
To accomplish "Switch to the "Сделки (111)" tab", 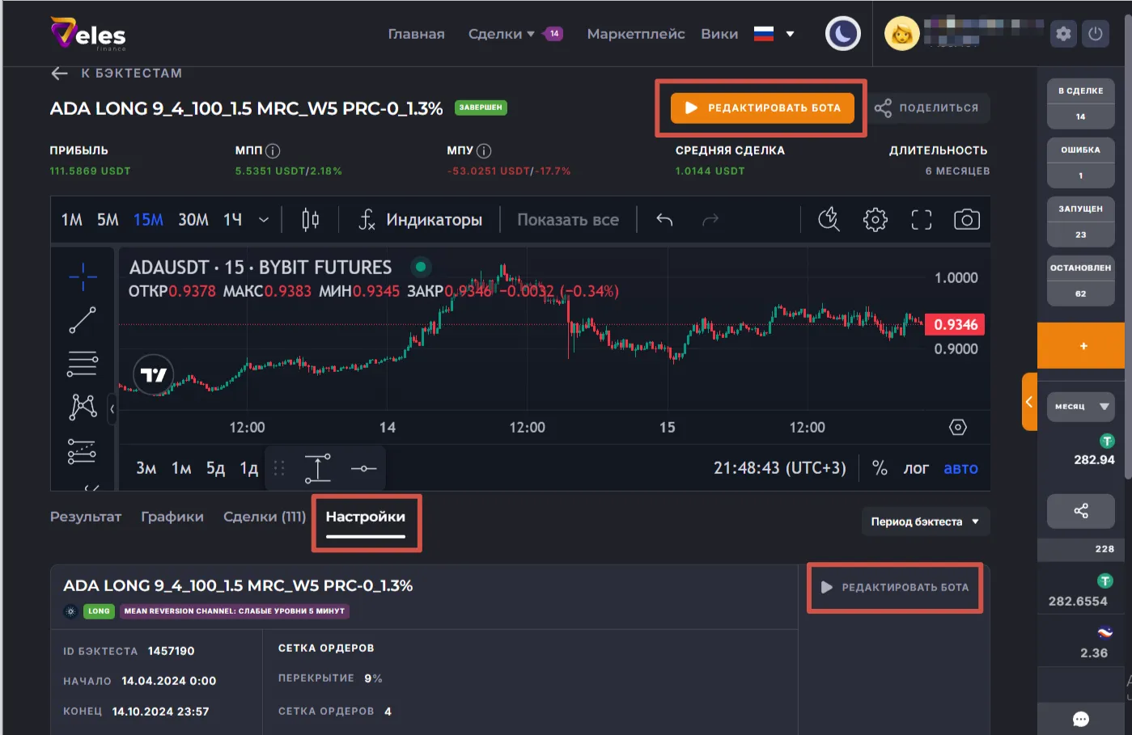I will [x=264, y=517].
